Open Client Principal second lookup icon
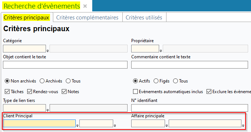The image size is (251, 132). click(115, 126)
